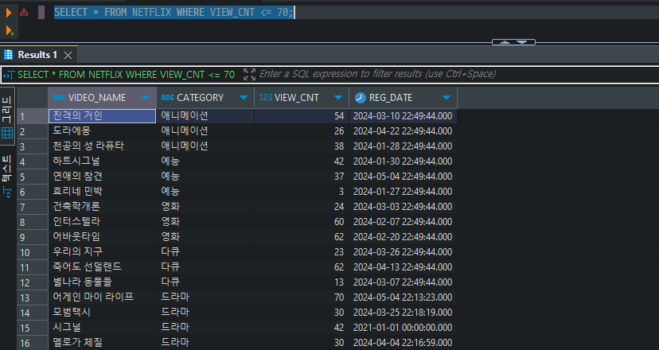659x350 pixels.
Task: Select the REG_DATE column header
Action: 404,98
